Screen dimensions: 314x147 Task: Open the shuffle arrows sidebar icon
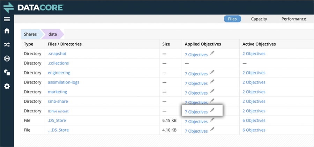(7, 45)
